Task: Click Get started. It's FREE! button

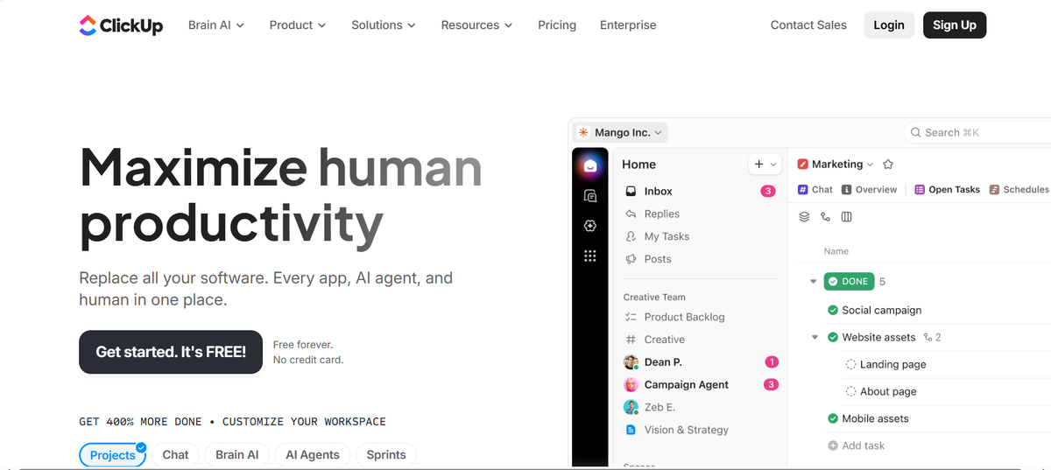Action: click(x=171, y=352)
